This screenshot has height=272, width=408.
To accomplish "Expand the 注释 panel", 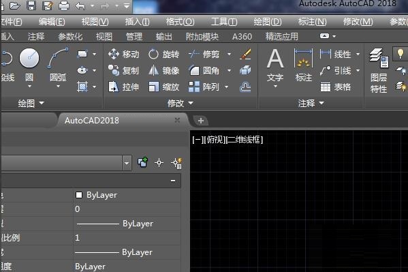I will [x=311, y=103].
